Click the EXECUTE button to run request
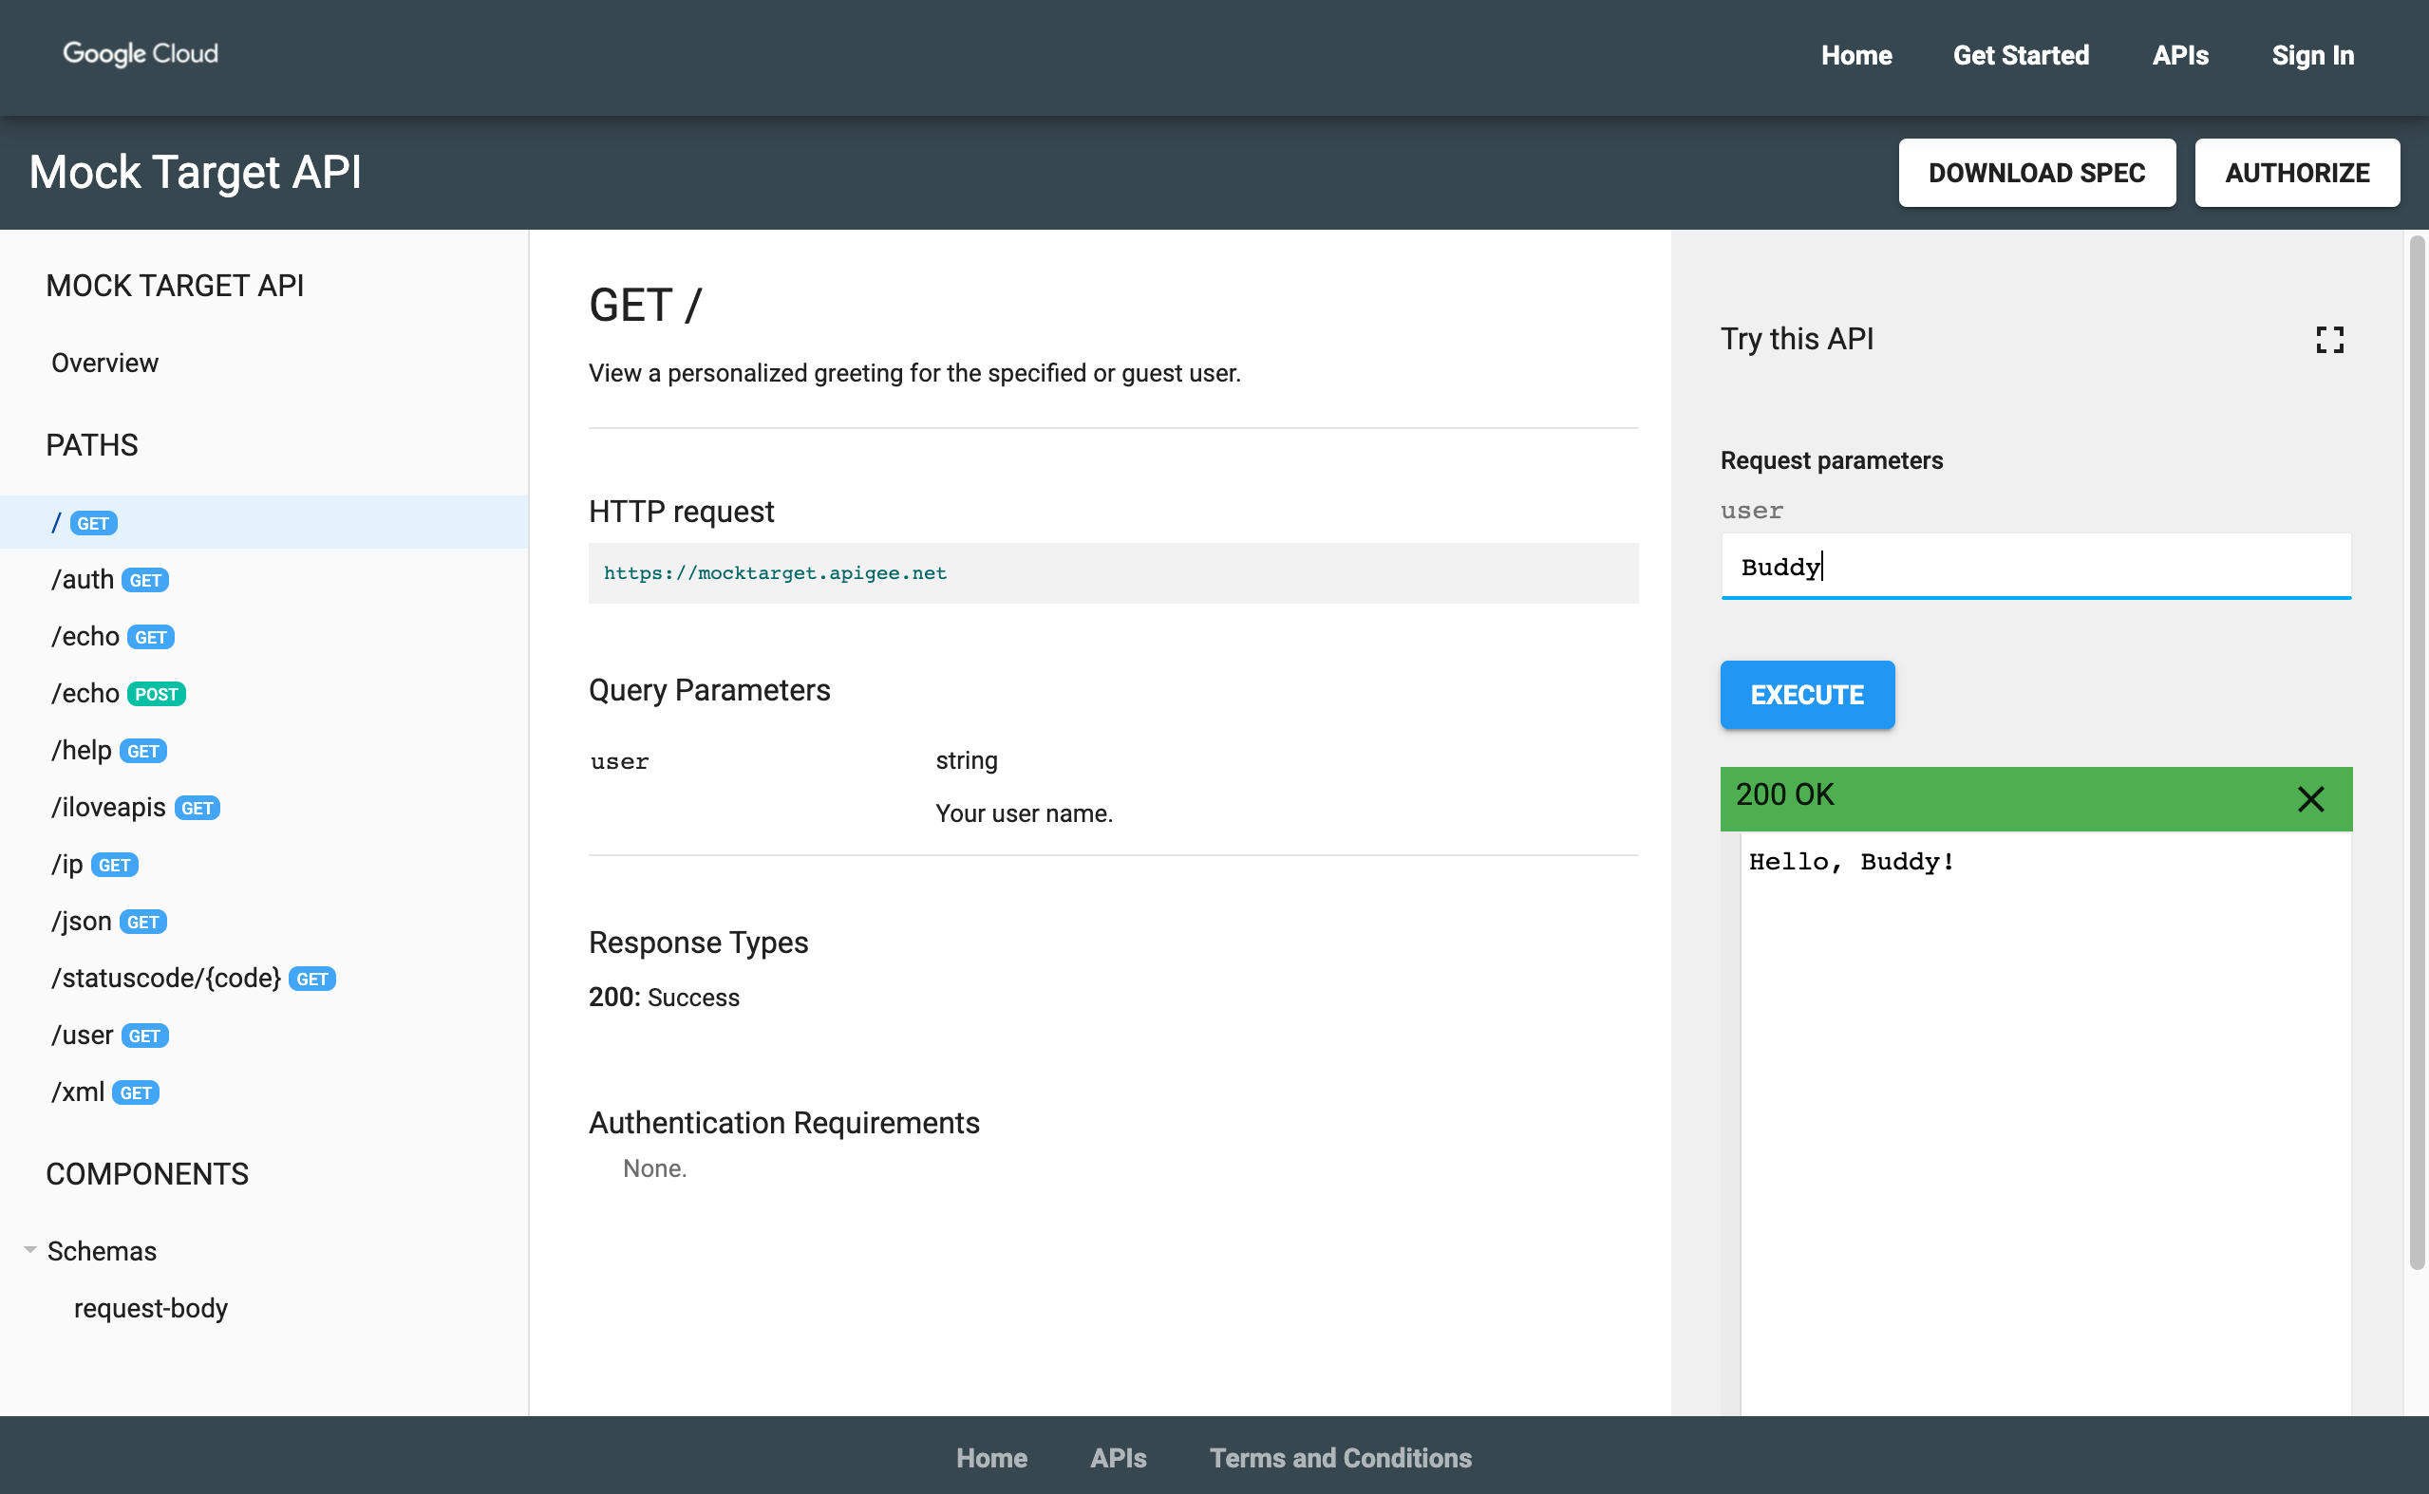 pyautogui.click(x=1806, y=694)
